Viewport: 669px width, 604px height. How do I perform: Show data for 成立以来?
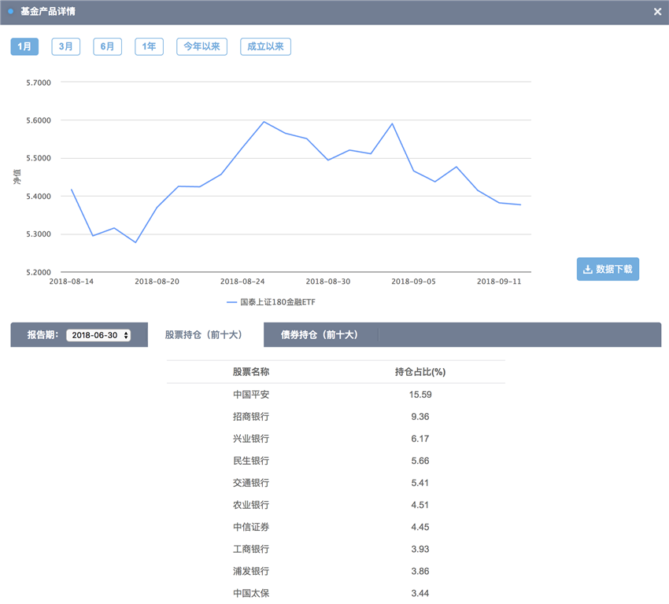click(x=265, y=47)
